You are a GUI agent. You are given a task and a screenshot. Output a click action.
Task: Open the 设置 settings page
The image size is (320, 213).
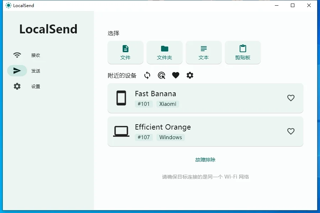[36, 86]
